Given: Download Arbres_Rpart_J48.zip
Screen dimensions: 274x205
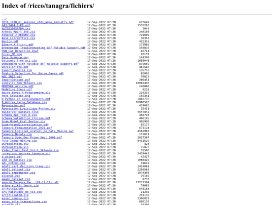Looking at the screenshot, I should coord(18,32).
